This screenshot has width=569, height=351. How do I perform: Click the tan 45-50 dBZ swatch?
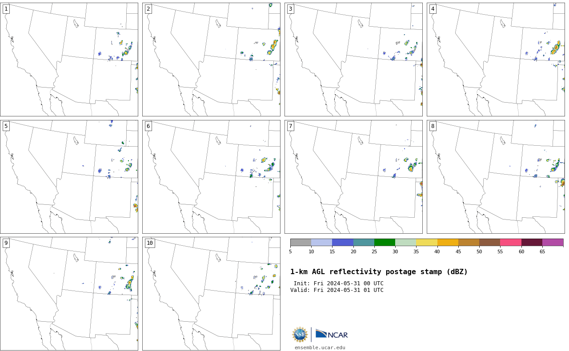(469, 243)
